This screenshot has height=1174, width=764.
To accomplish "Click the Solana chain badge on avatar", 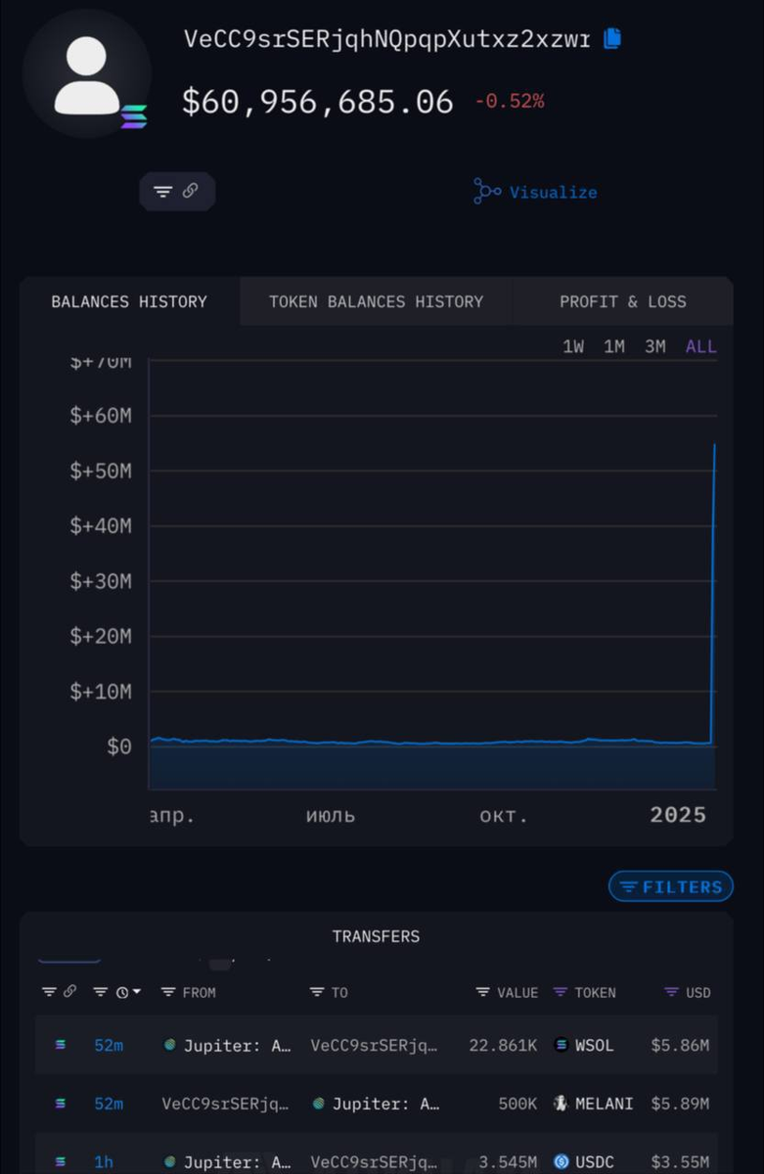I will point(133,116).
